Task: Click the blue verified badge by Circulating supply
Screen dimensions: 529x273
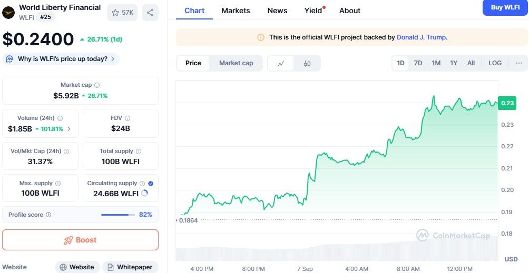Action: pyautogui.click(x=151, y=184)
